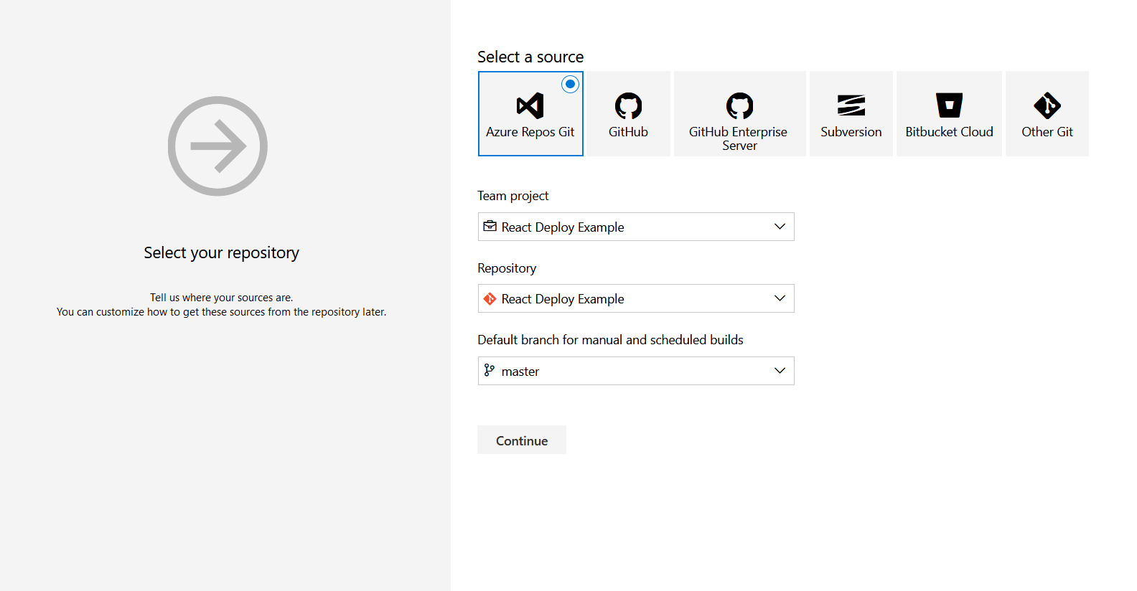Image resolution: width=1137 pixels, height=591 pixels.
Task: Click the large arrow circle graphic
Action: pos(217,146)
